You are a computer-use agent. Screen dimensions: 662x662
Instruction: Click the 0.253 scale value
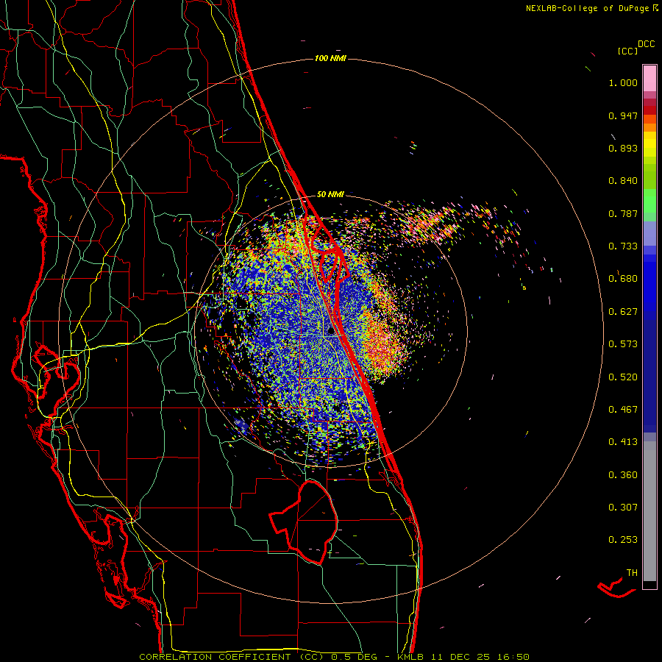tap(623, 540)
